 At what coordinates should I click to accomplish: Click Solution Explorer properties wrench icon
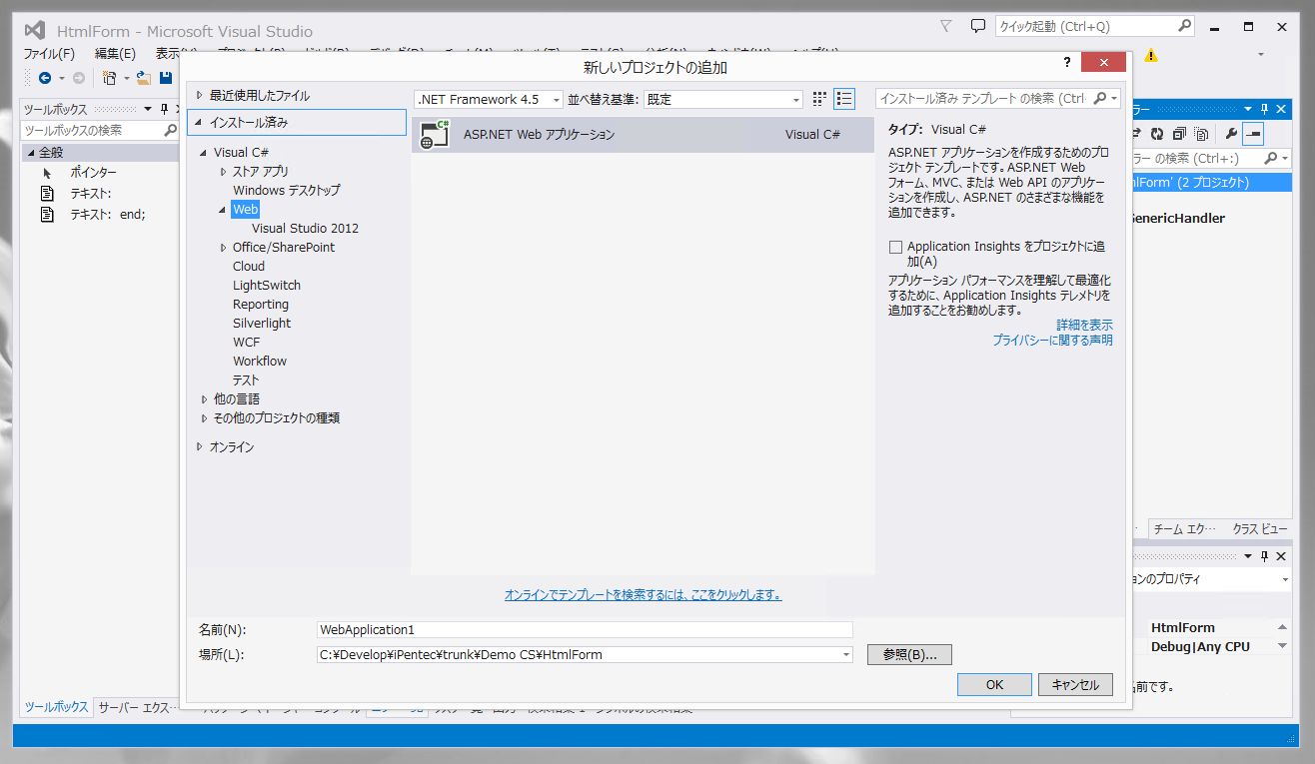click(1231, 133)
